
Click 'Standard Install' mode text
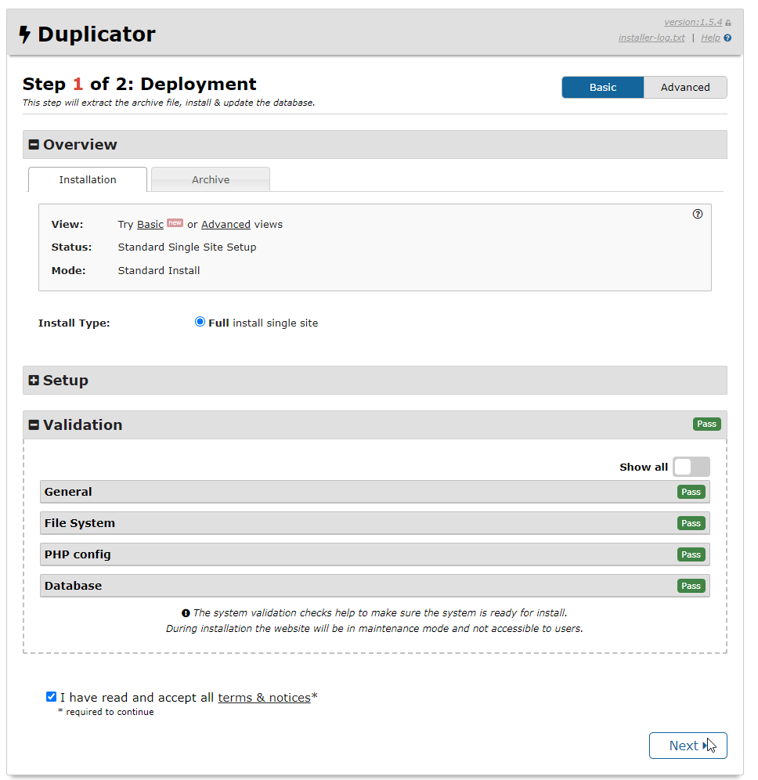(159, 271)
